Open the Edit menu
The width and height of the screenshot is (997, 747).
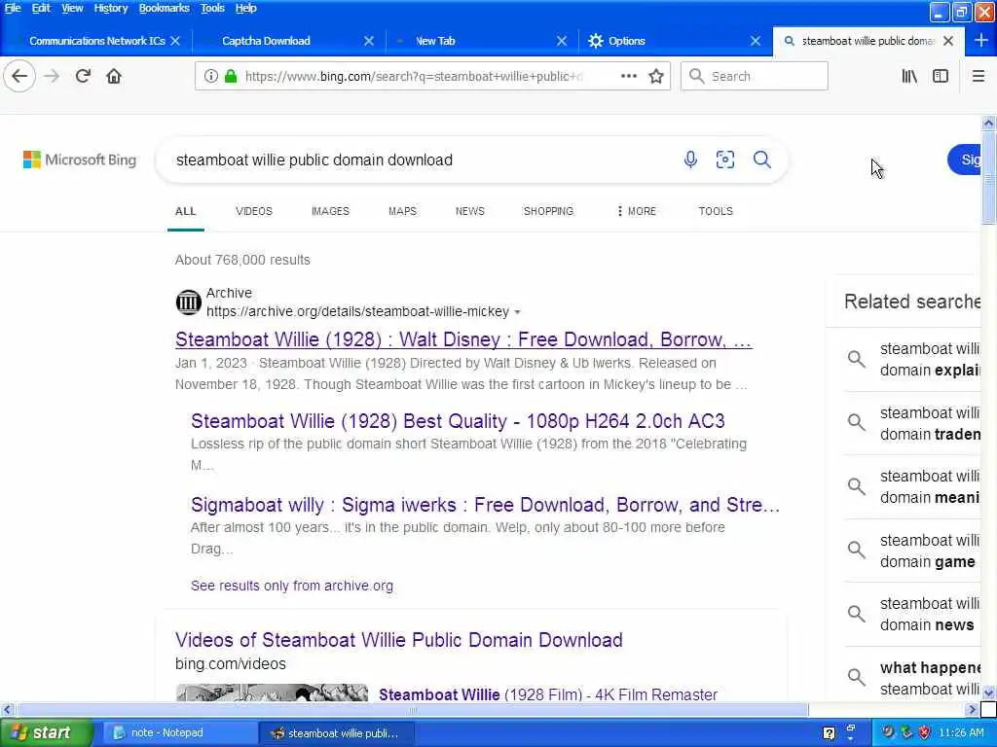(x=41, y=8)
